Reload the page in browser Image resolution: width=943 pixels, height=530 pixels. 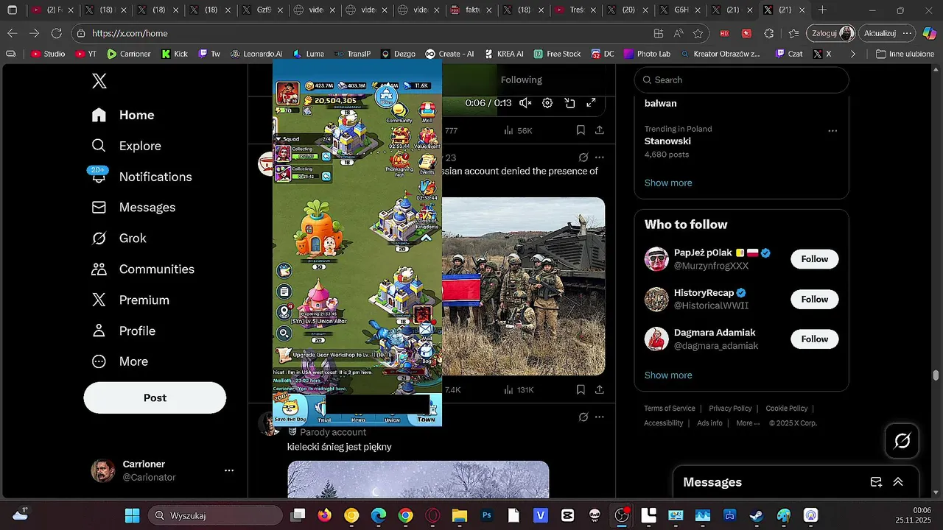coord(57,33)
